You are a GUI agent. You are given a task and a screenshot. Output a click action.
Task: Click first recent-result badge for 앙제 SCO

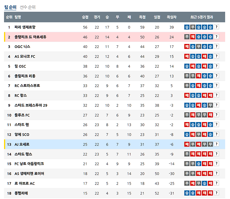pos(187,134)
